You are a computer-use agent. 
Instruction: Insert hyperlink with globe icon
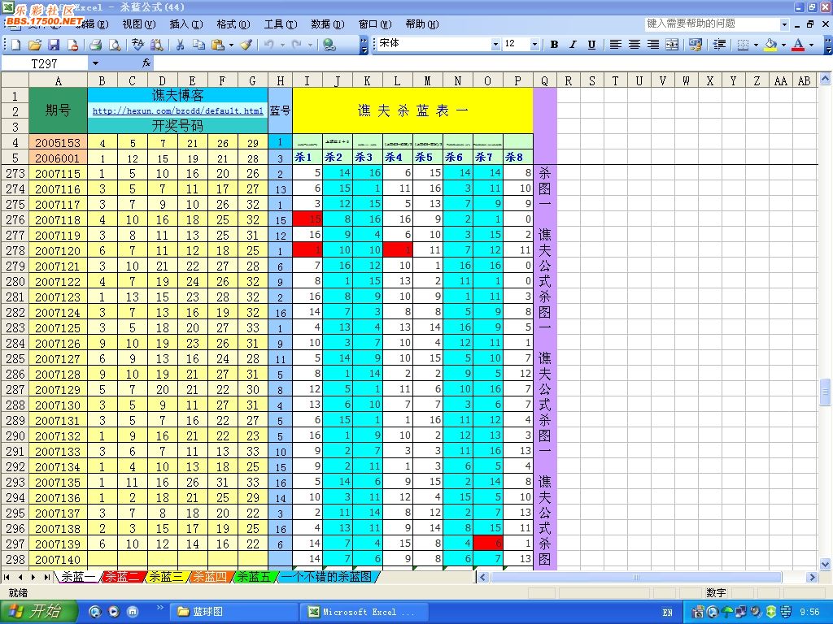coord(329,45)
